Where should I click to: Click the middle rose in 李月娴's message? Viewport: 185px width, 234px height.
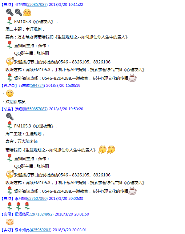click(18, 206)
